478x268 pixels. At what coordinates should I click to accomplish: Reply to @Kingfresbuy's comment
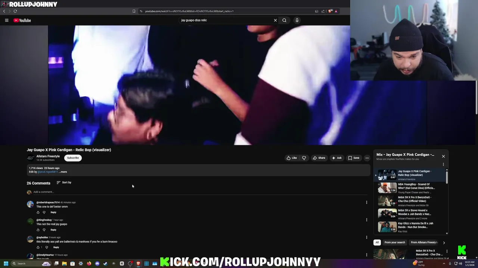pos(53,230)
